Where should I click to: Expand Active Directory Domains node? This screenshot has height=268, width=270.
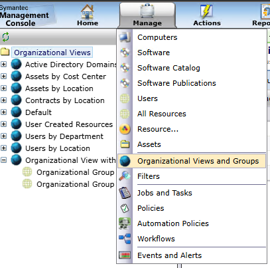3,65
